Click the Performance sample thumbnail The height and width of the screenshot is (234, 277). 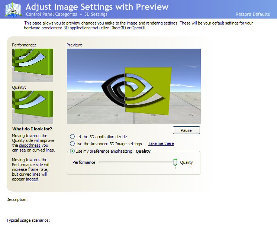(33, 65)
